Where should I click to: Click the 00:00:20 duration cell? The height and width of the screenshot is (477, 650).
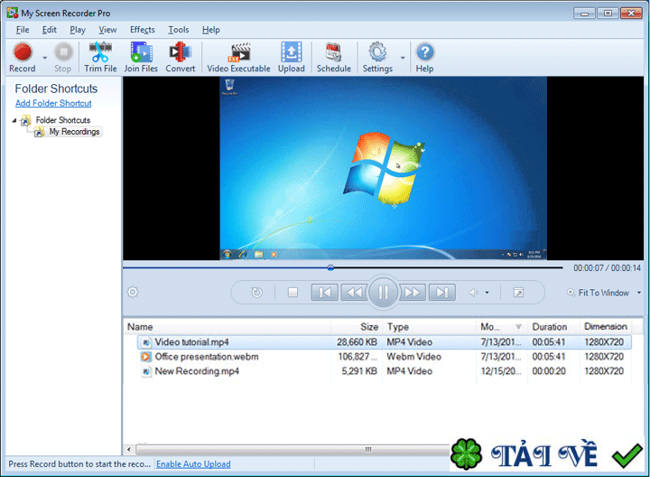coord(549,371)
